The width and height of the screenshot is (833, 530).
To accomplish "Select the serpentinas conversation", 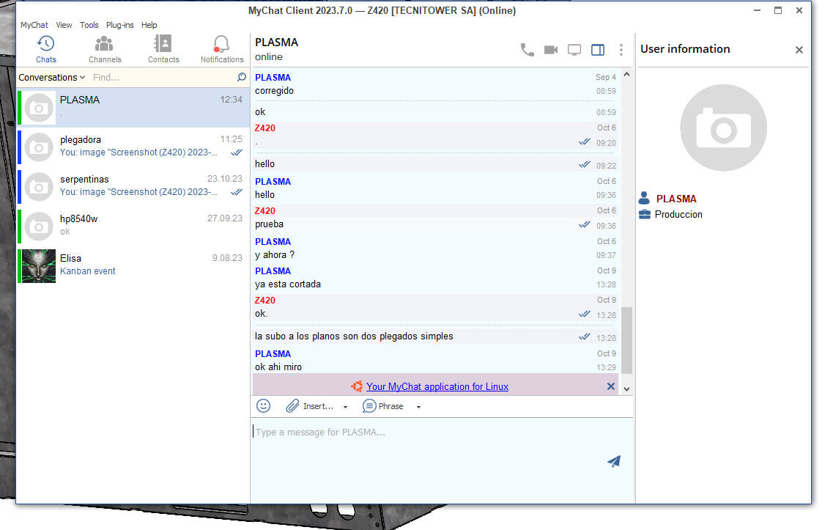I will (x=133, y=187).
